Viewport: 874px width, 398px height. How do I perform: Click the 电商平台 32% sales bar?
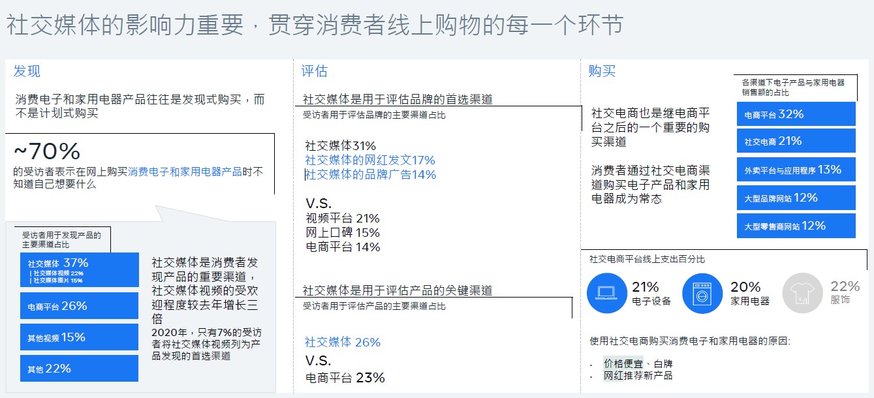796,114
